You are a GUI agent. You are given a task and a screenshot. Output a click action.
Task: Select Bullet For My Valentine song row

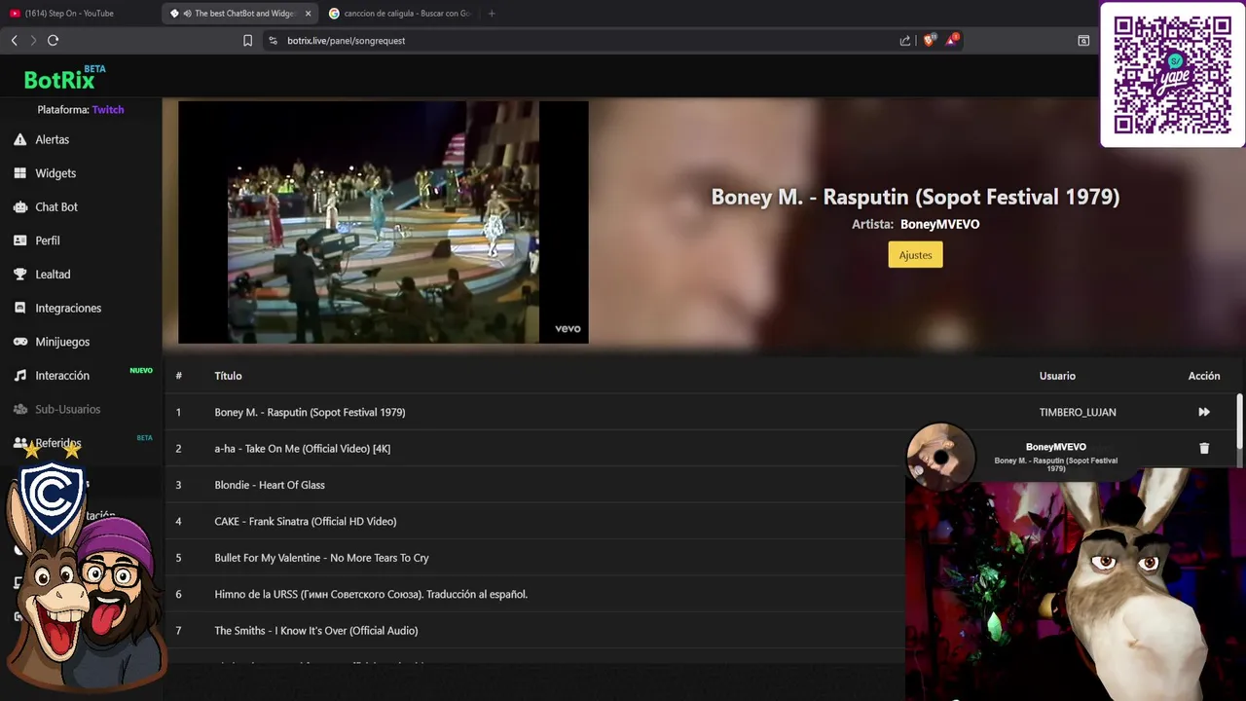(535, 558)
